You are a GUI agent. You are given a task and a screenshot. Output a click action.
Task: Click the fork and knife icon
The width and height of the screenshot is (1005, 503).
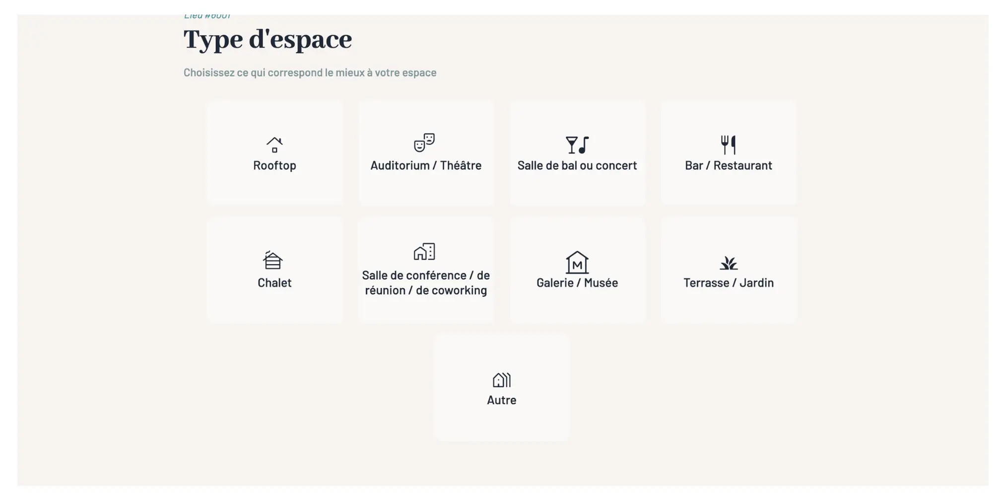[729, 144]
